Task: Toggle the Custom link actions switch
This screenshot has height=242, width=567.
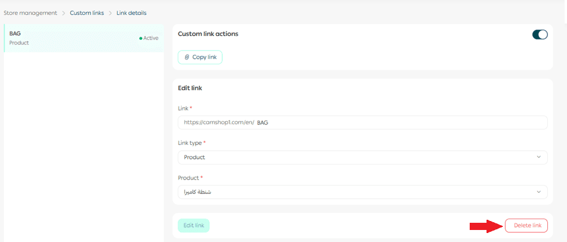Action: click(539, 34)
